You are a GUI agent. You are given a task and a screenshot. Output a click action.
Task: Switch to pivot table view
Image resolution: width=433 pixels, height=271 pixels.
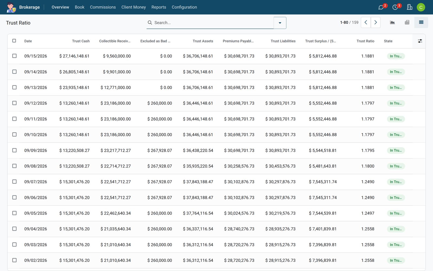[407, 22]
